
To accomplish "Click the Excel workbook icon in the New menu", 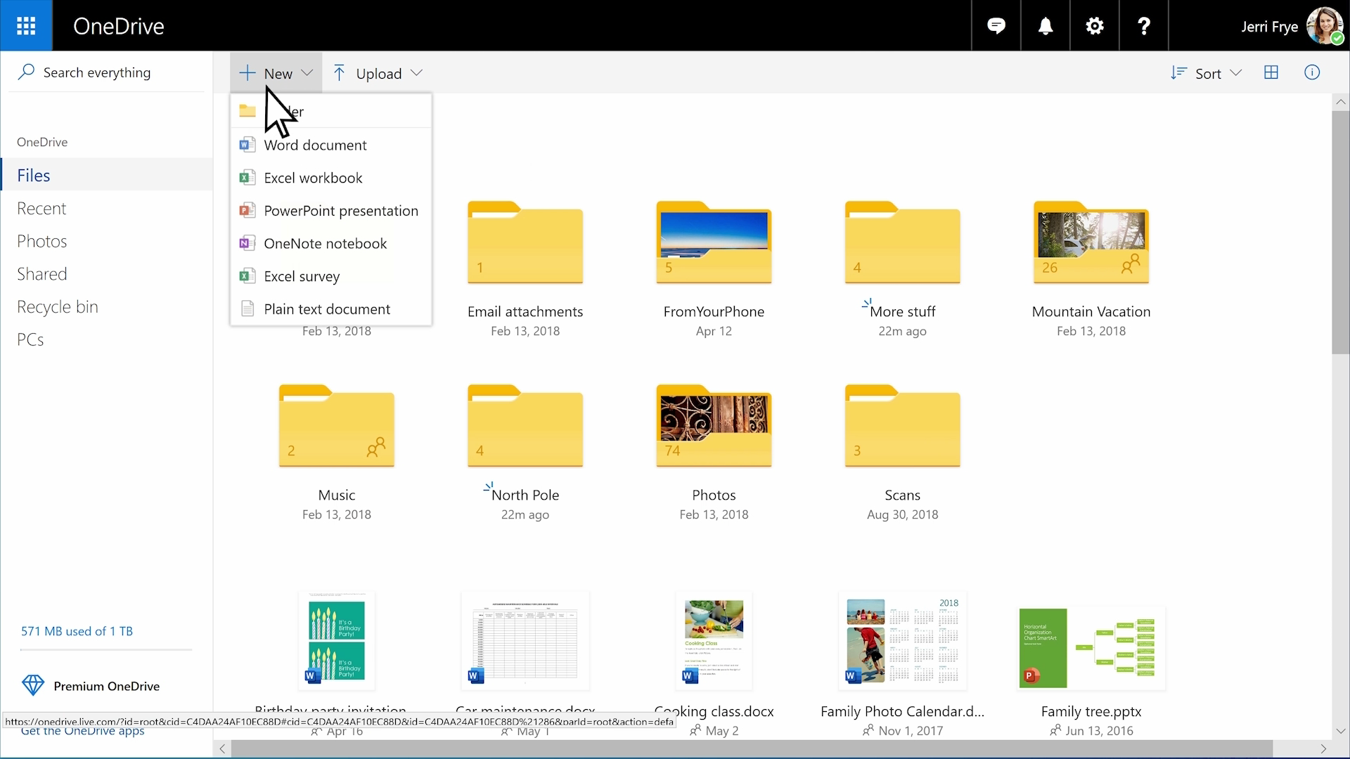I will (247, 178).
